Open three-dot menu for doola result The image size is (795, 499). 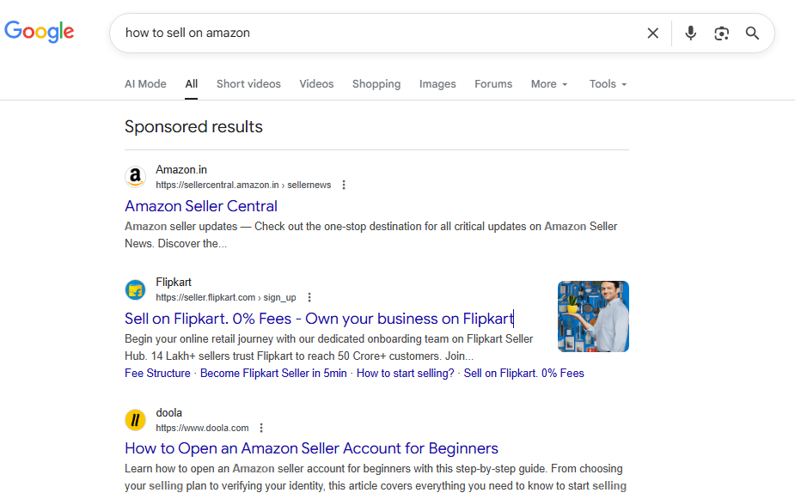tap(261, 428)
